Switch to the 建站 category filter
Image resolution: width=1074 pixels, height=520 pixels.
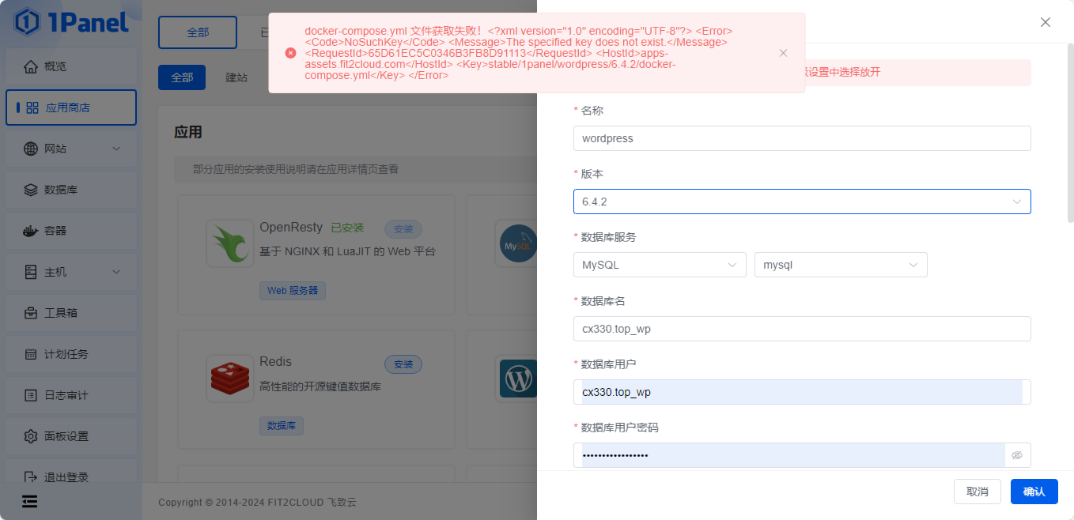tap(236, 77)
